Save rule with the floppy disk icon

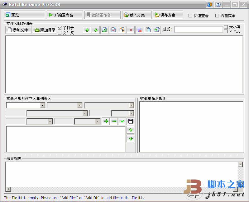tap(130, 121)
